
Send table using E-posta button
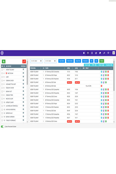109,65
